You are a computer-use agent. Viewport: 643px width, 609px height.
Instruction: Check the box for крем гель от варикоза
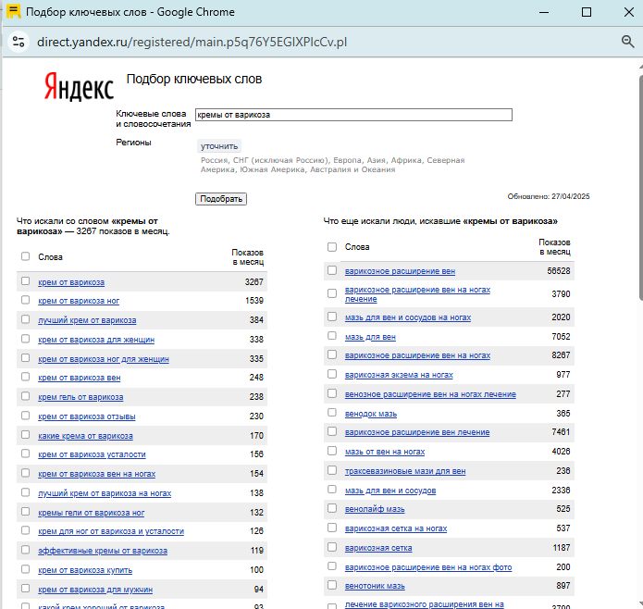tap(25, 396)
